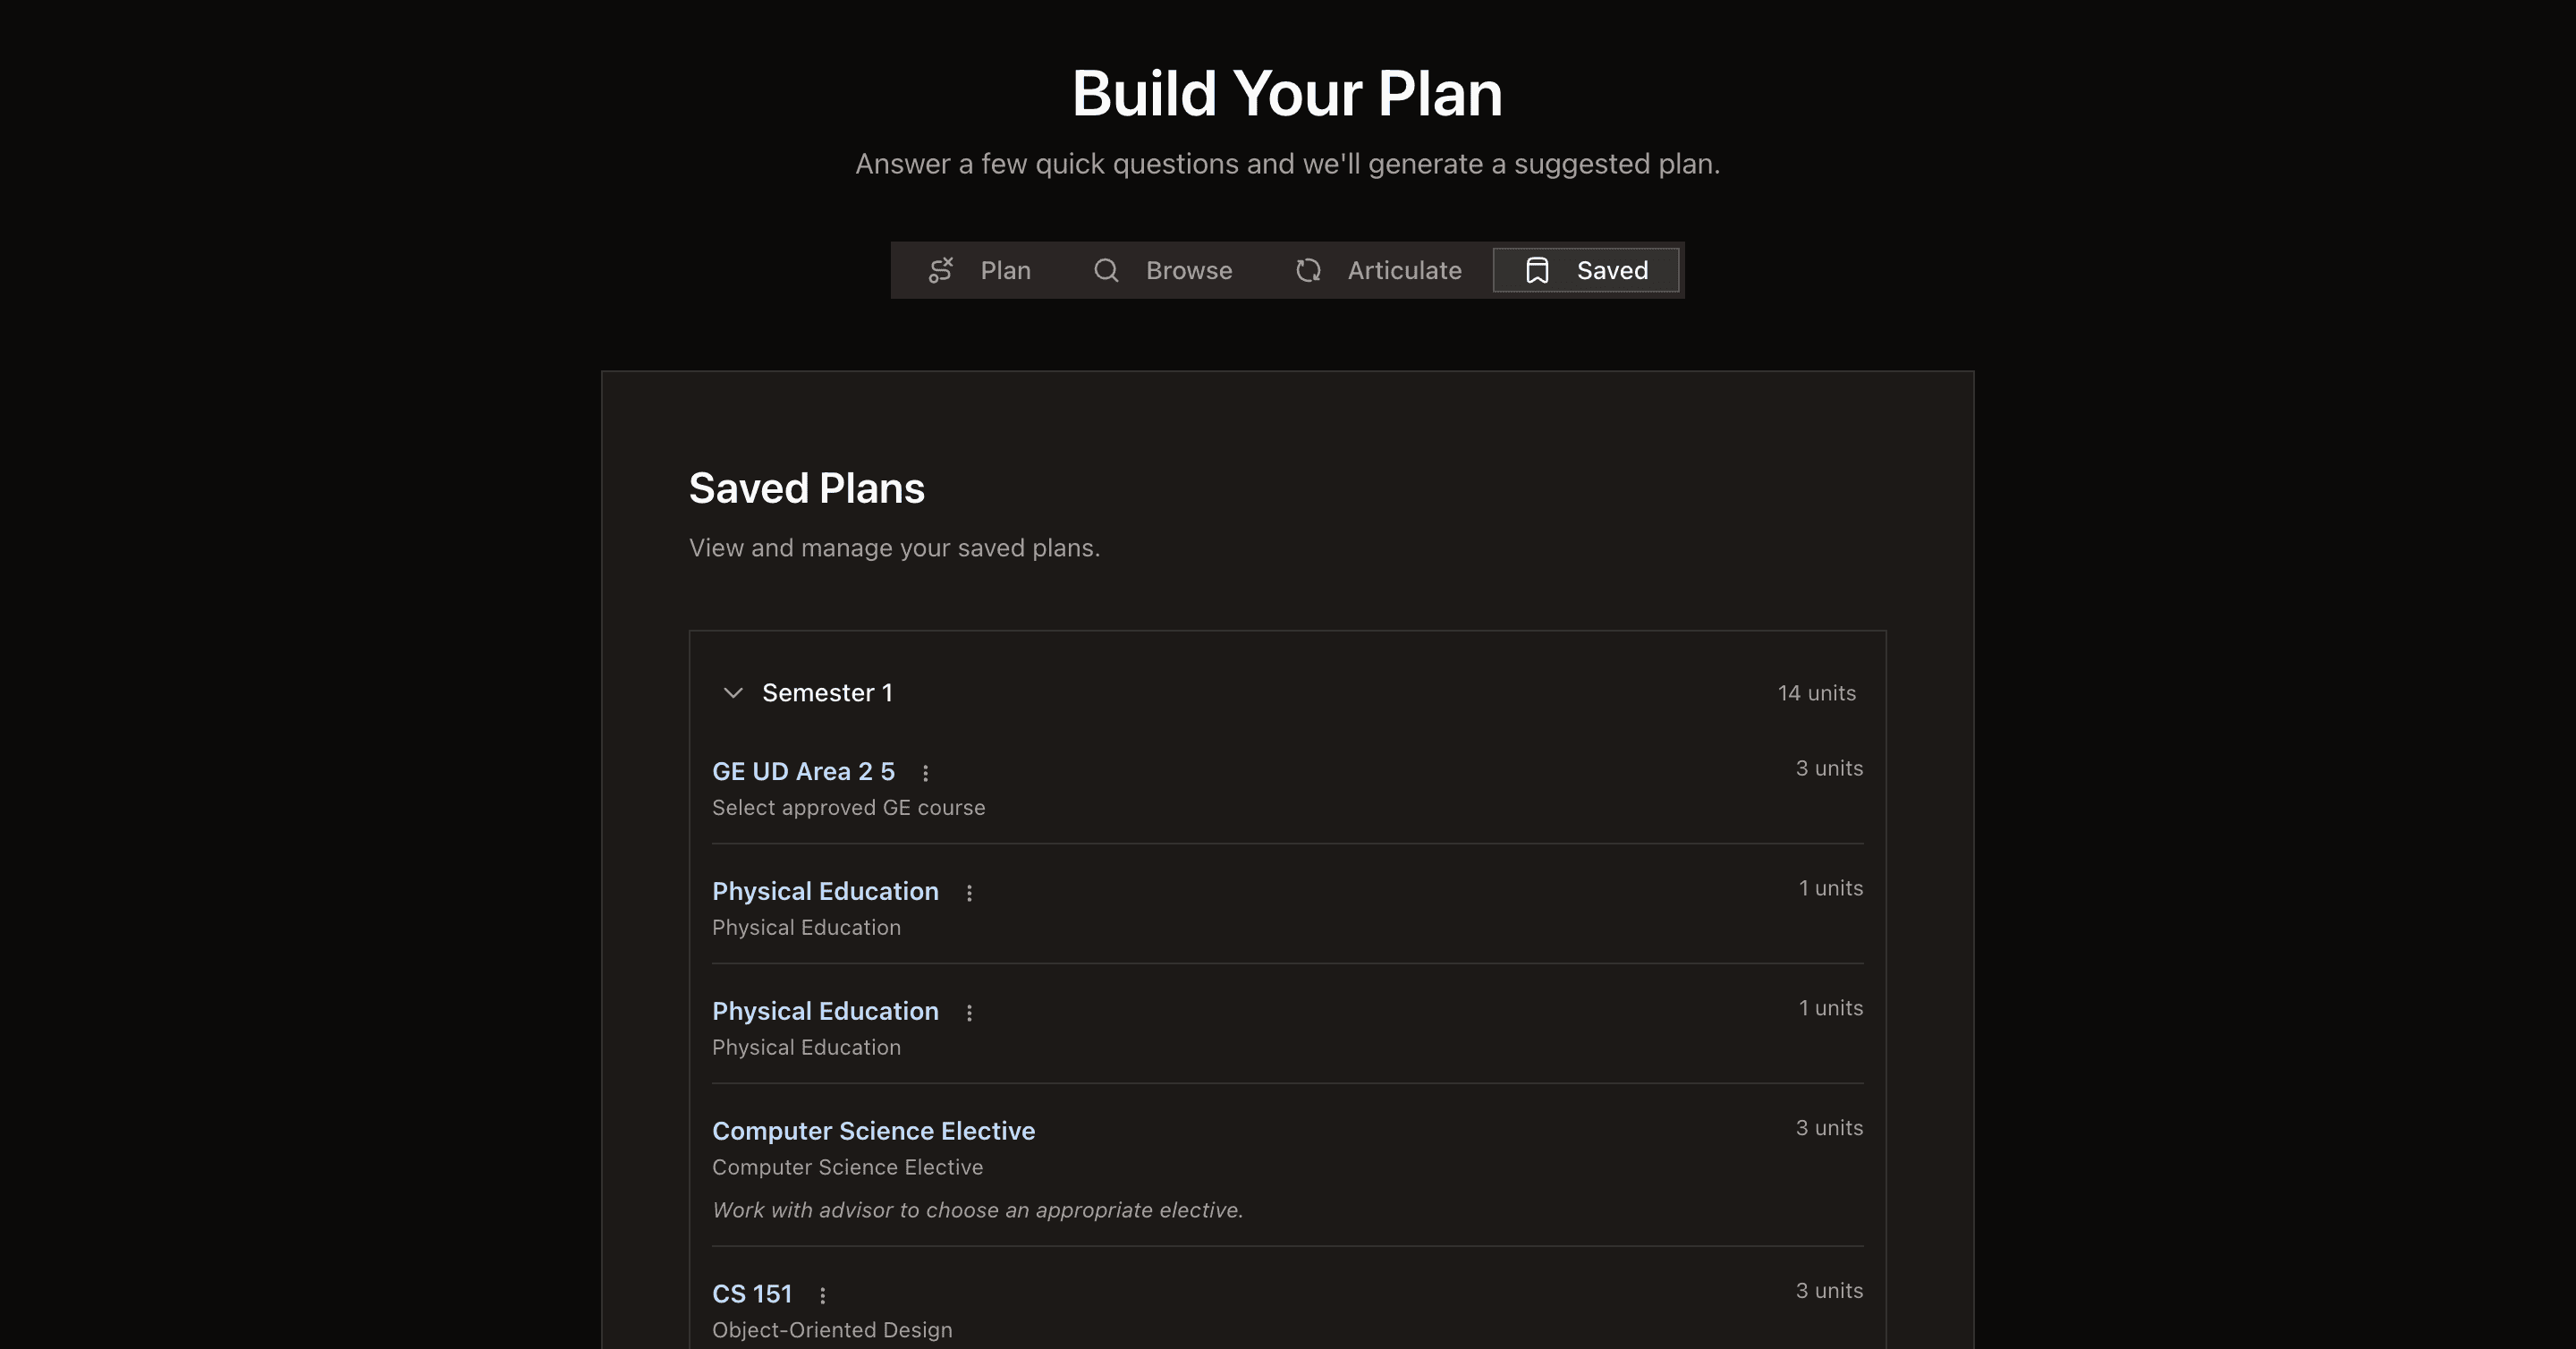Switch to the Browse tab
The image size is (2576, 1349).
[x=1188, y=270]
